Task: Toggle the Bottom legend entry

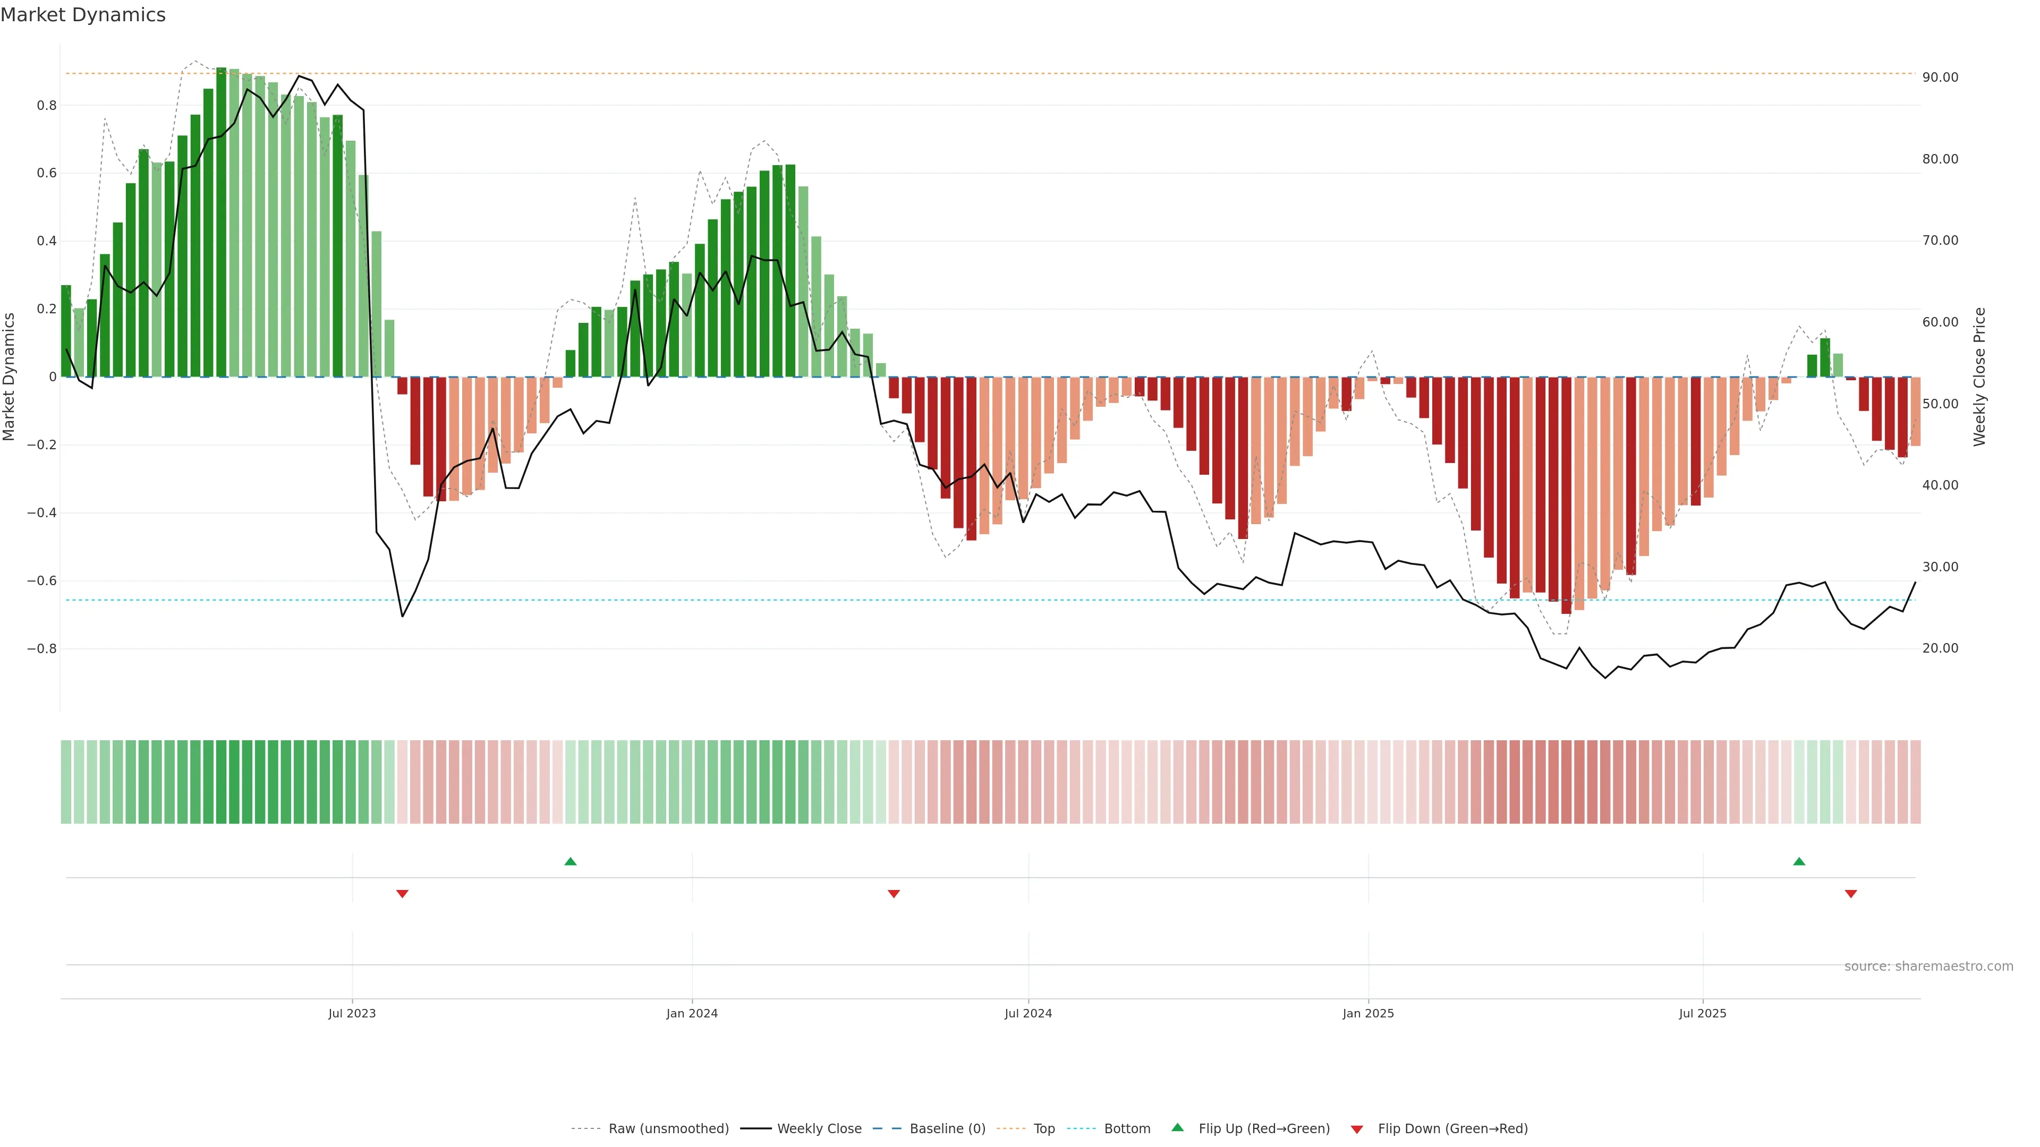Action: click(1127, 1129)
